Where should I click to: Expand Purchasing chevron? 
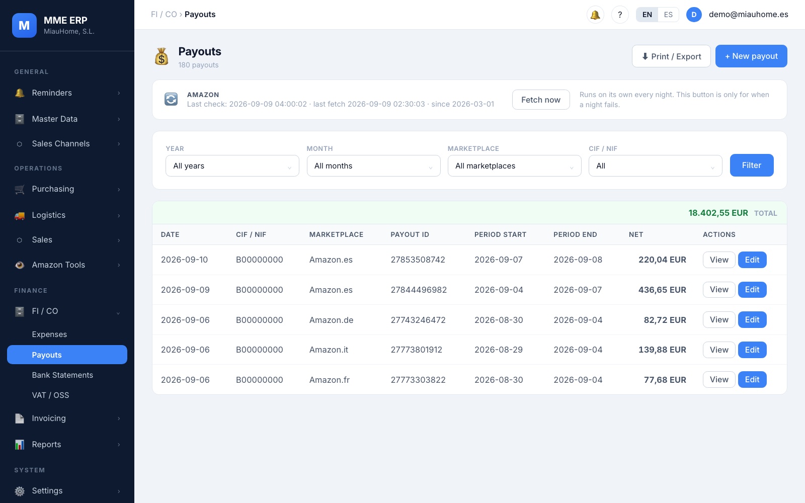(x=119, y=190)
